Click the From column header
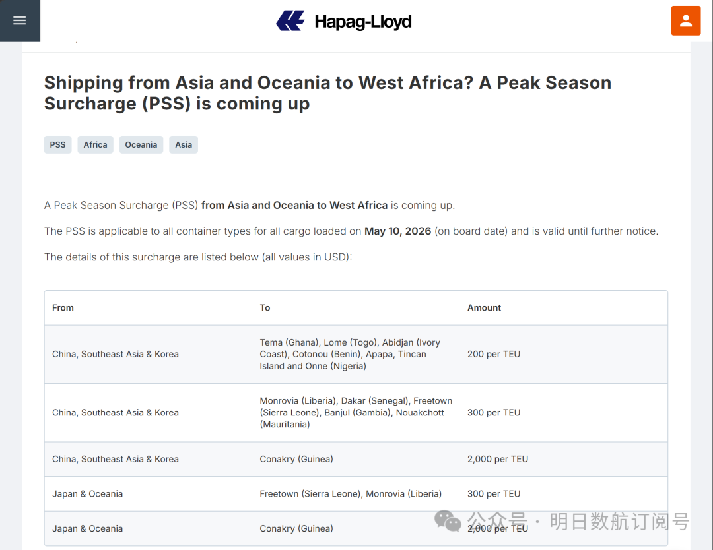713x550 pixels. click(x=63, y=308)
